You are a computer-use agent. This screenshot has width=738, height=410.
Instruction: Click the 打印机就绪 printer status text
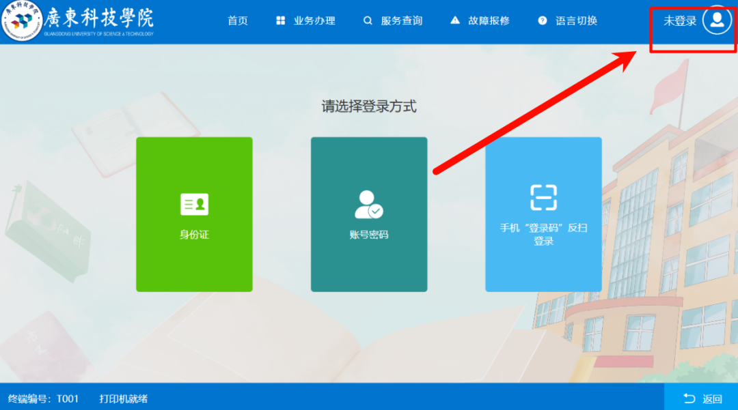pos(124,399)
